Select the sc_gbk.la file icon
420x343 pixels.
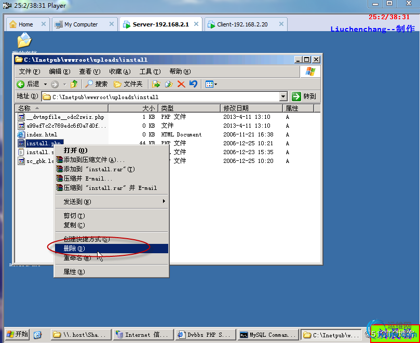point(21,161)
